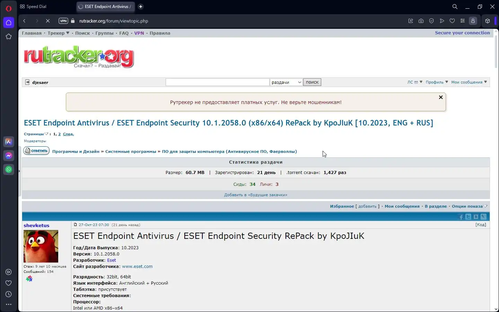Image resolution: width=499 pixels, height=312 pixels.
Task: Open the Поиск menu link
Action: click(x=82, y=33)
